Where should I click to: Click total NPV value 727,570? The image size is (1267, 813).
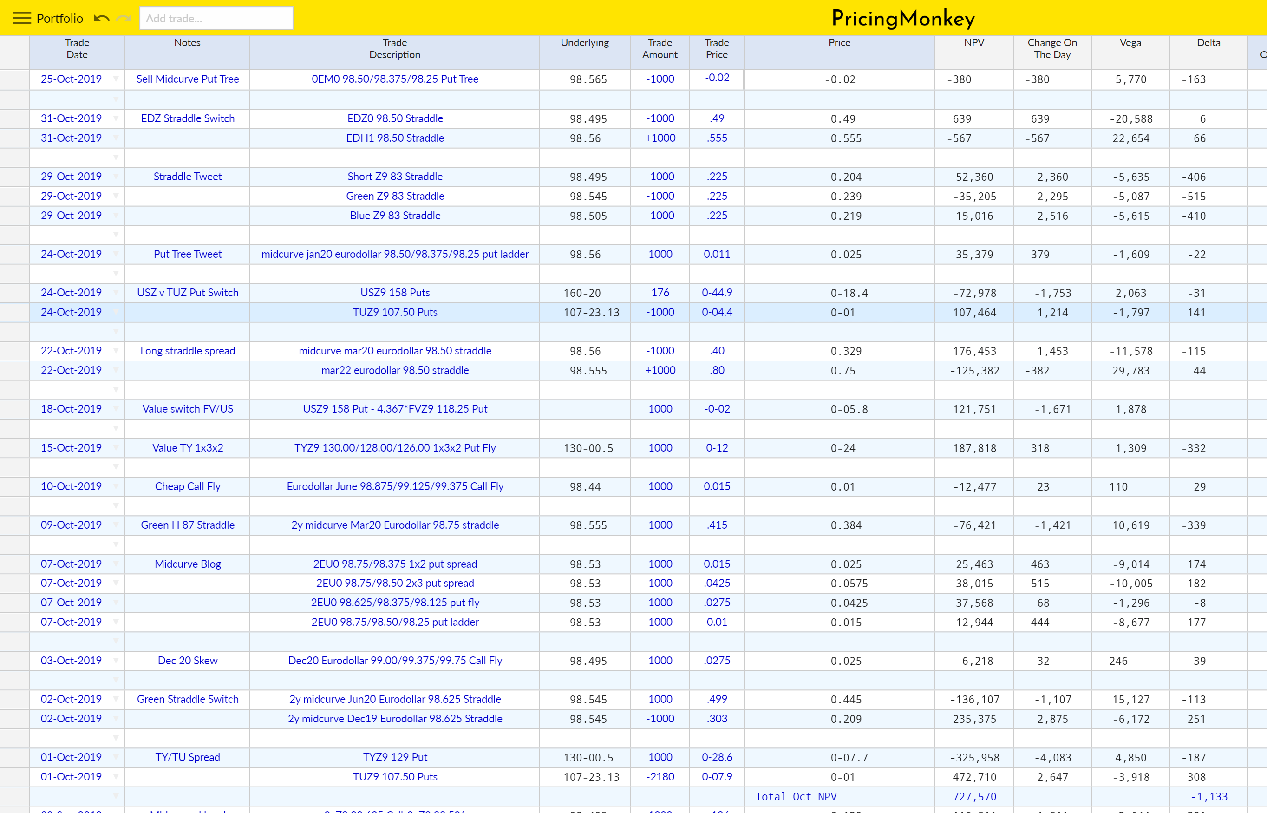974,797
